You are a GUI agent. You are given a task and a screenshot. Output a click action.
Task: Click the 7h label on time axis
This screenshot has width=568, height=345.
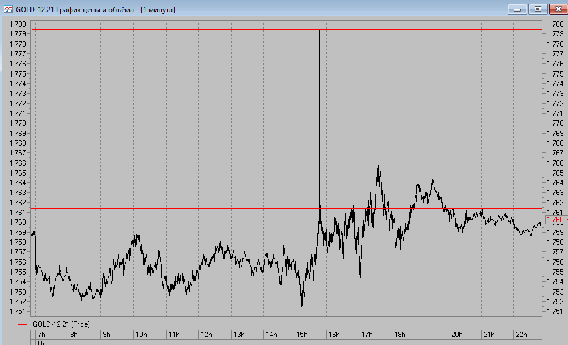pyautogui.click(x=41, y=335)
